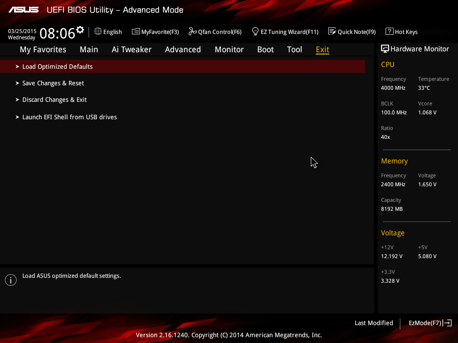Click the EzMode exit arrow icon

[447, 323]
